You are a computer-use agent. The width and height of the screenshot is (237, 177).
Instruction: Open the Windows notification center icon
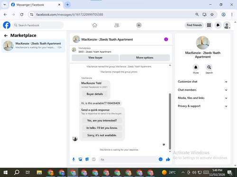[230, 173]
